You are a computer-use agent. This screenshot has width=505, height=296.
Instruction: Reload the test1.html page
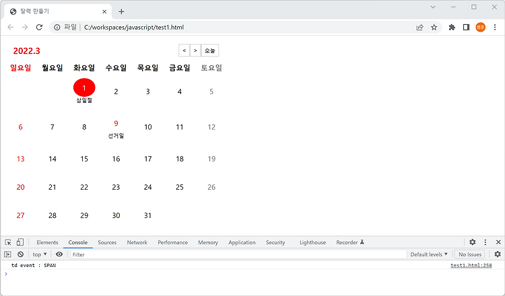[39, 28]
